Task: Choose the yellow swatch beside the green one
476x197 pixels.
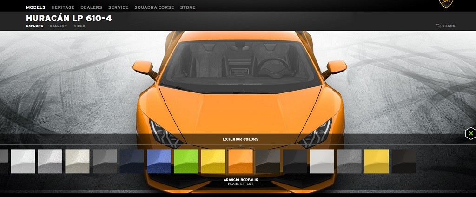Action: point(213,161)
